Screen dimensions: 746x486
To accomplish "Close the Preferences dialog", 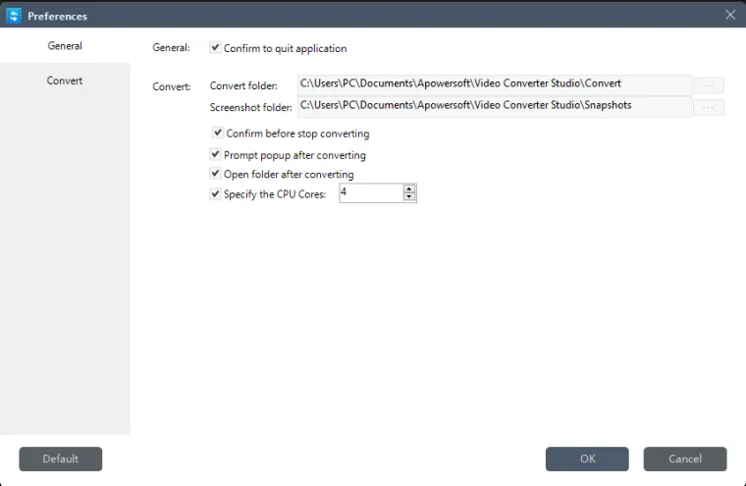I will [x=730, y=15].
